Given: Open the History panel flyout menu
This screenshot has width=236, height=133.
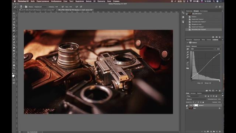Looking at the screenshot, I should 222,11.
